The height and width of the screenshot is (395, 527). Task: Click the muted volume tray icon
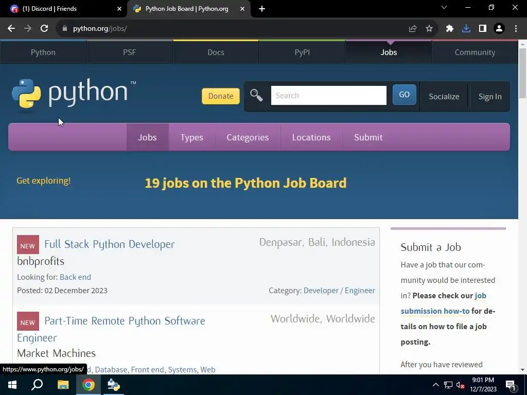(460, 385)
